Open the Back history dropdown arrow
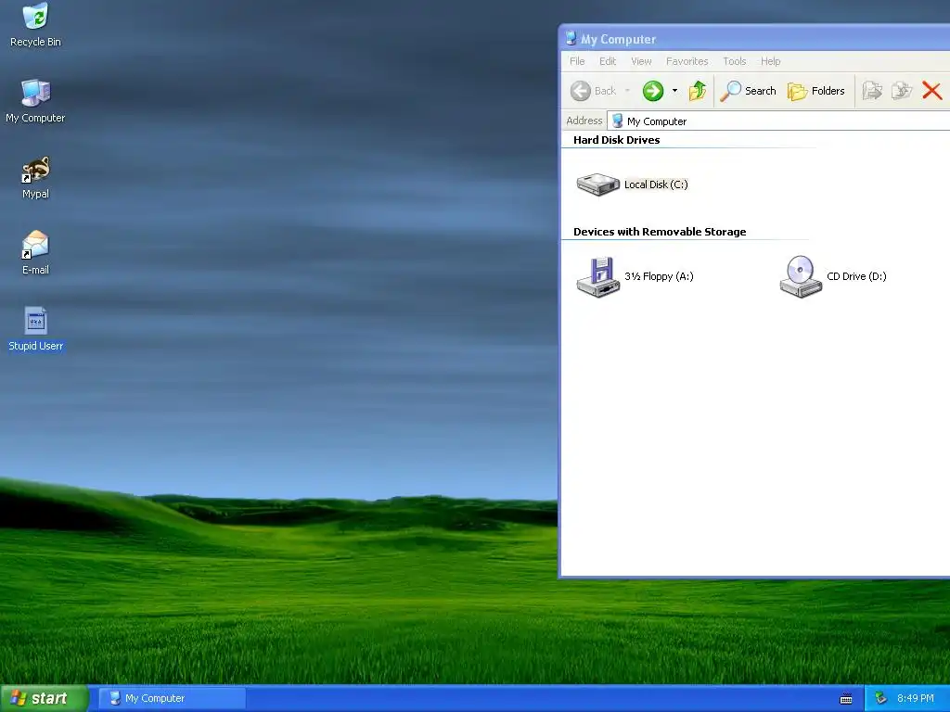This screenshot has height=712, width=950. (627, 91)
